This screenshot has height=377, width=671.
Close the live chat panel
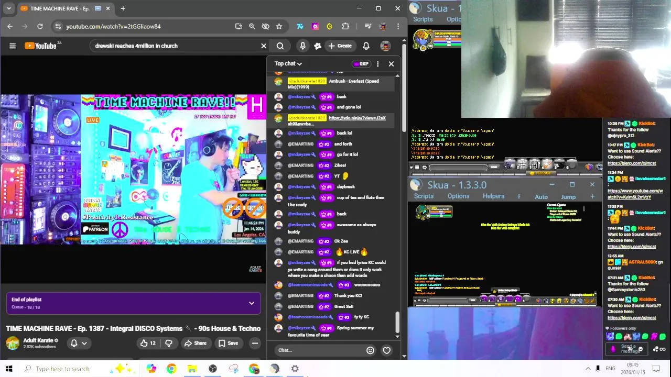point(391,64)
